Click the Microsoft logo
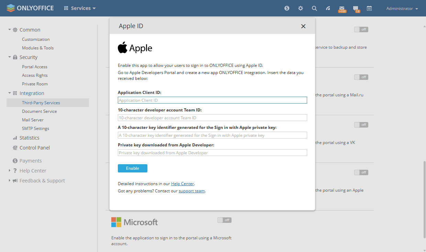 (135, 222)
